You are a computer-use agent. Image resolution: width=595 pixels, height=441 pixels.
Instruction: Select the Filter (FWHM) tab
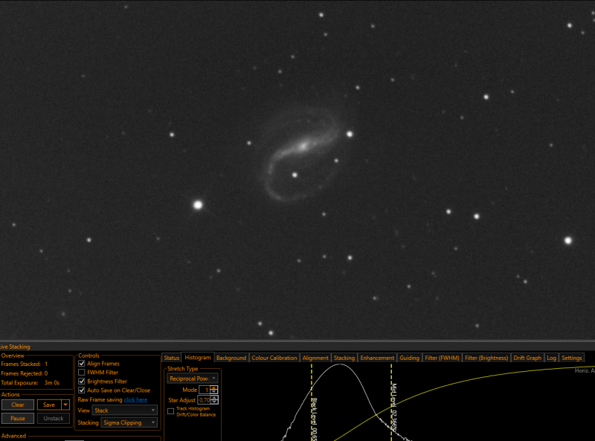442,358
